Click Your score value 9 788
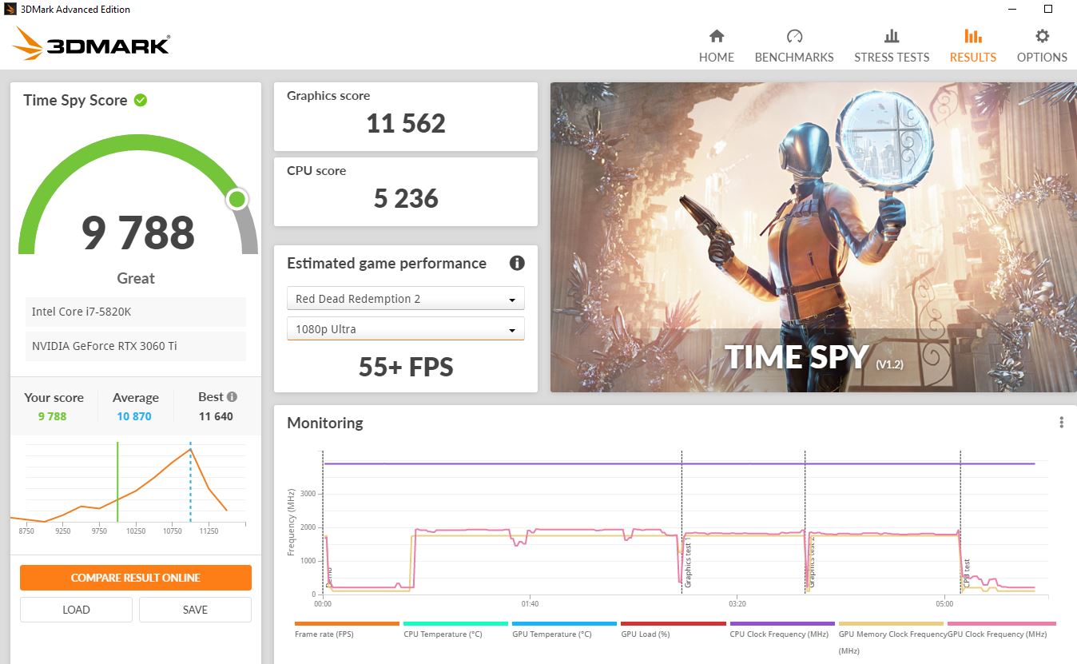This screenshot has width=1077, height=664. [53, 416]
